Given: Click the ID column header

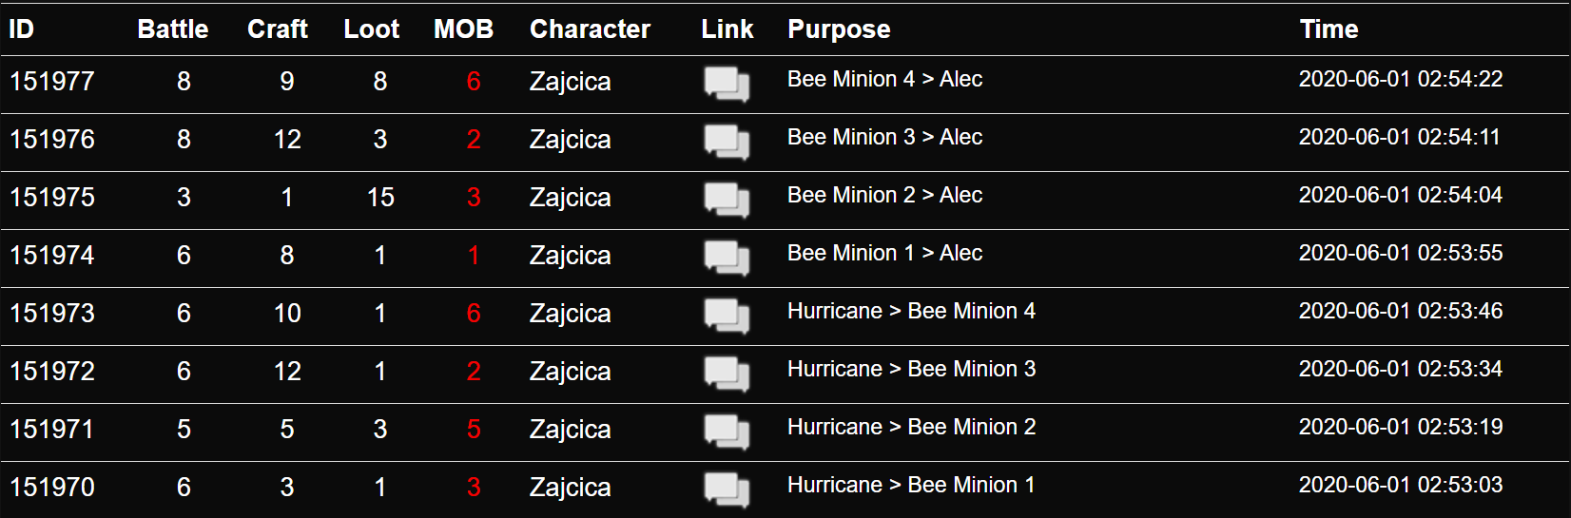Looking at the screenshot, I should tap(21, 29).
